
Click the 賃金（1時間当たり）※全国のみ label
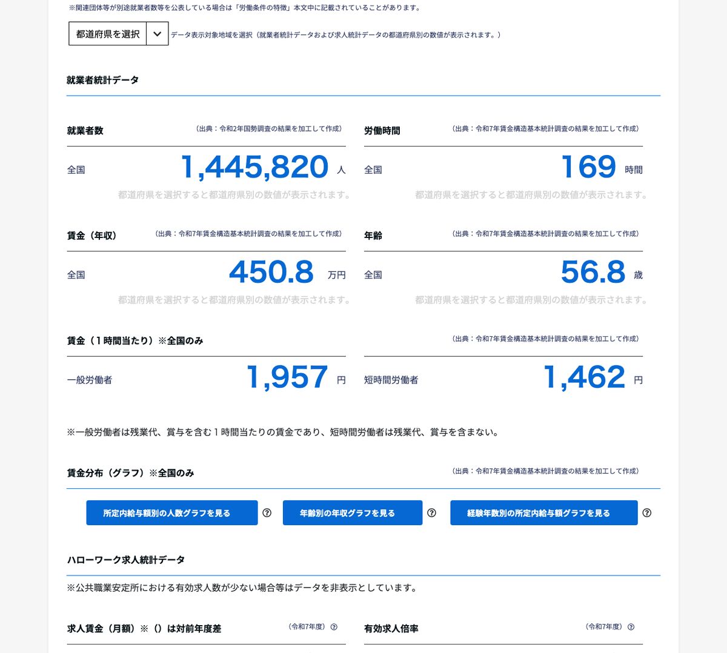[135, 341]
